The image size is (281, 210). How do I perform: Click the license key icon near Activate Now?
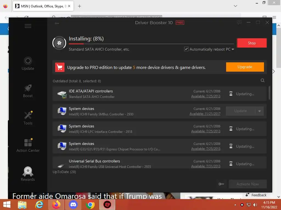tap(221, 184)
